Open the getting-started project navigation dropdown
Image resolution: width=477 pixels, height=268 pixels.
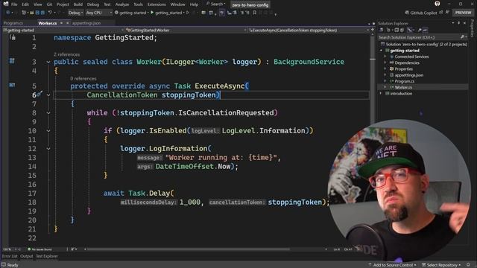click(x=63, y=30)
